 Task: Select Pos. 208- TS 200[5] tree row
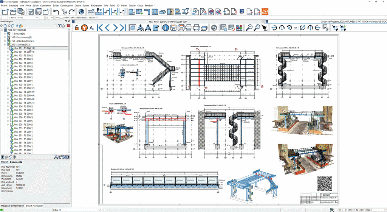click(23, 124)
